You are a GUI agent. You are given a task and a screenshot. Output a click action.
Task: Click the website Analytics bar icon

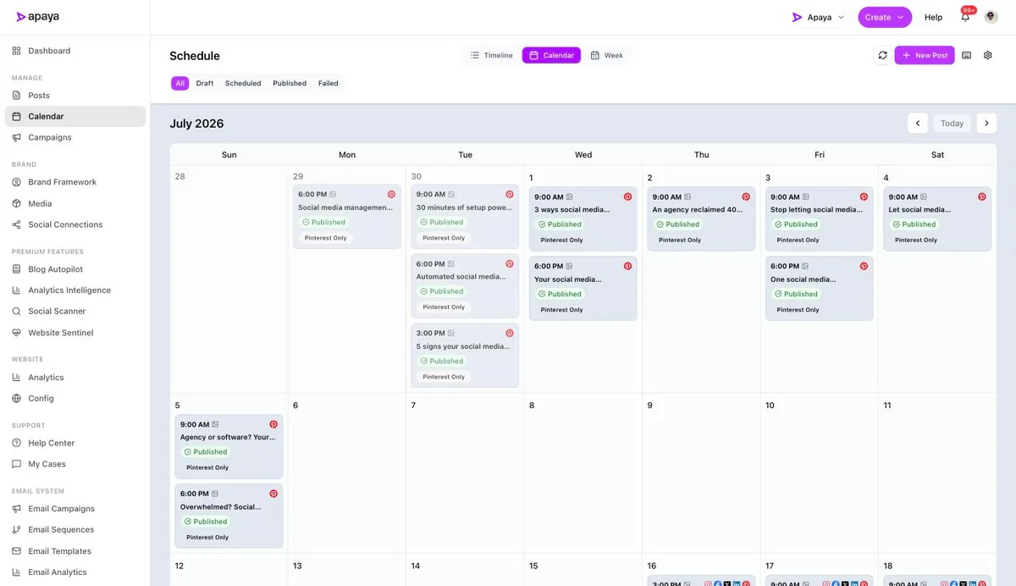(17, 378)
